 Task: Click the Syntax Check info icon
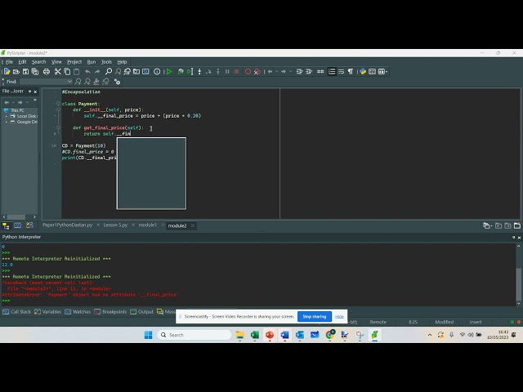pos(157,72)
